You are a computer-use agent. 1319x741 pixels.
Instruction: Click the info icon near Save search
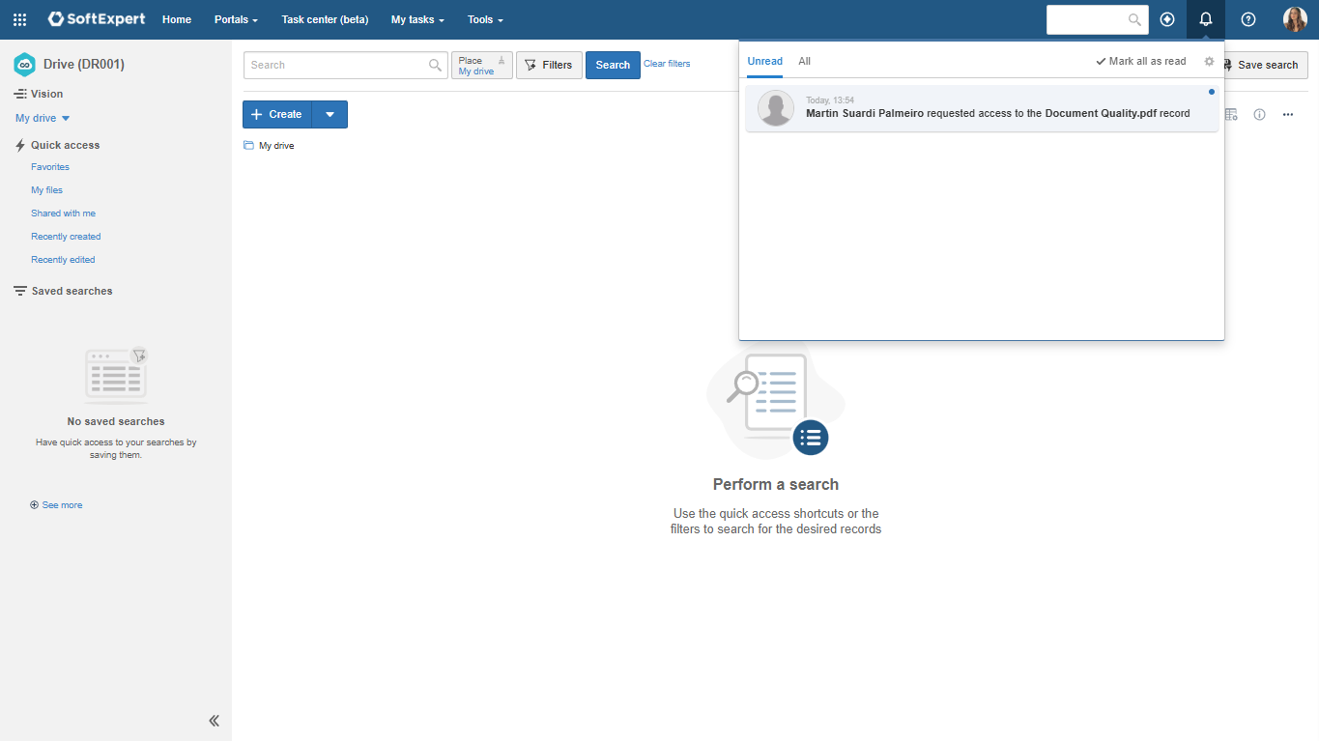tap(1259, 114)
